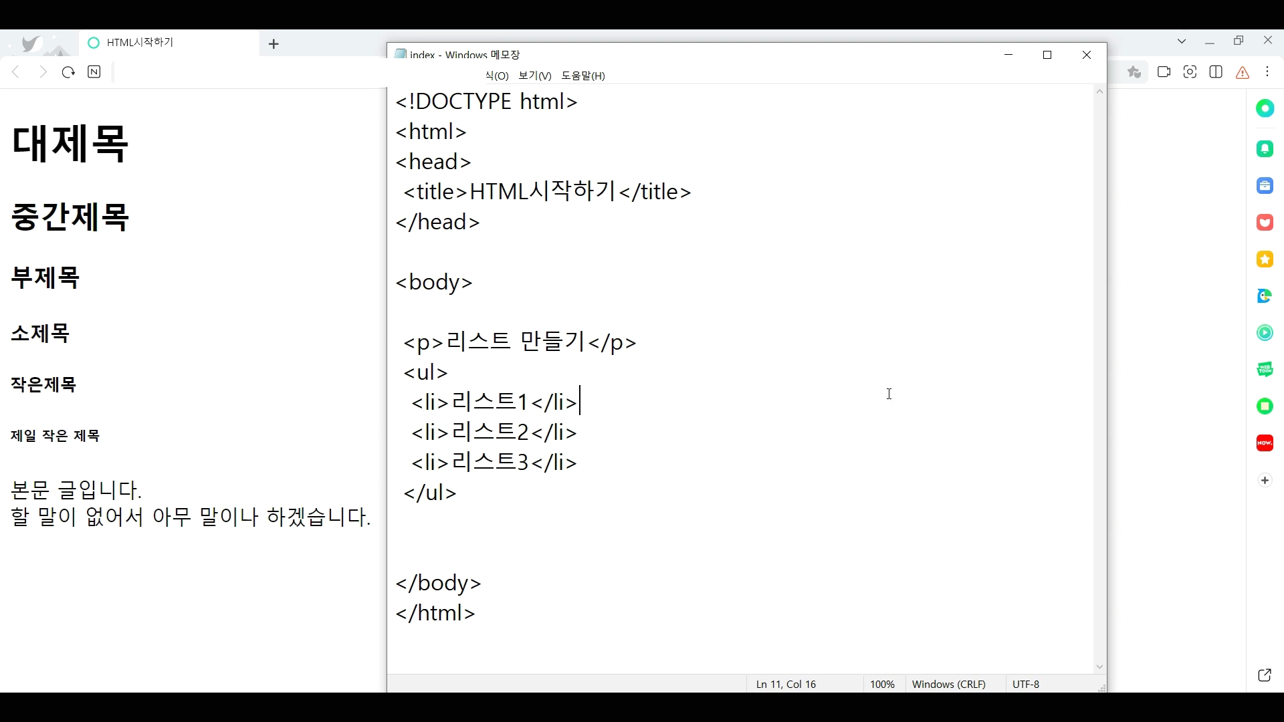
Task: Expand the tab search chevron dropdown
Action: 1182,41
